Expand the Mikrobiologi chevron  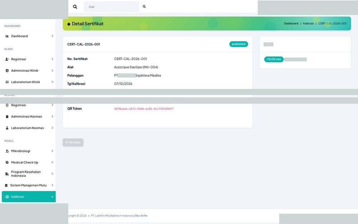(52, 151)
